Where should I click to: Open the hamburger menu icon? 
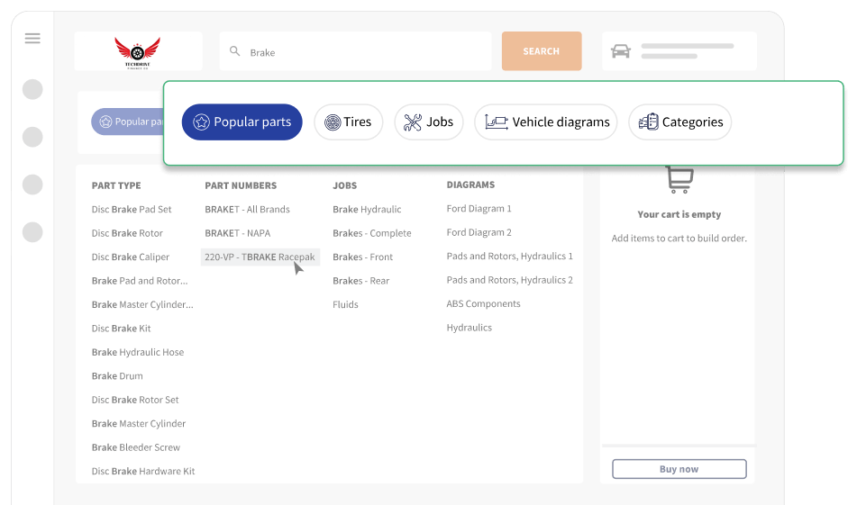32,39
